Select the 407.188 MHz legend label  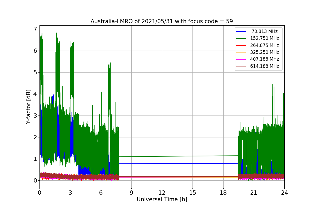click(x=265, y=59)
